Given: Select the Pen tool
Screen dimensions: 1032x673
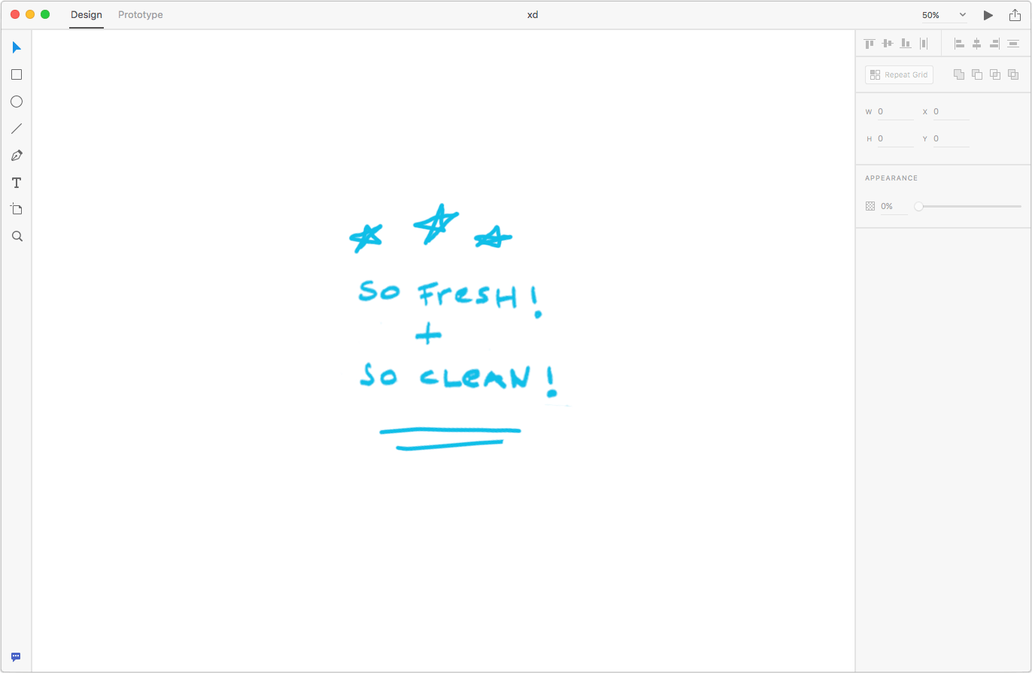Looking at the screenshot, I should click(x=17, y=156).
